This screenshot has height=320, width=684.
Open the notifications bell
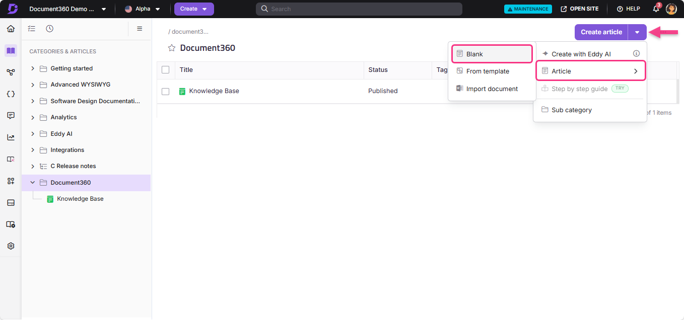tap(655, 9)
